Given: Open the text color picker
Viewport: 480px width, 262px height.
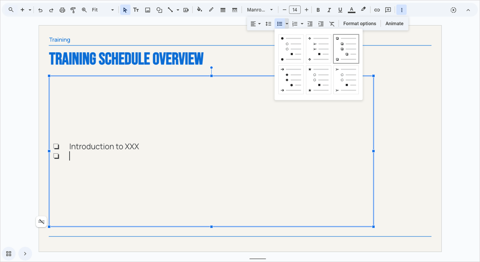Looking at the screenshot, I should (352, 10).
